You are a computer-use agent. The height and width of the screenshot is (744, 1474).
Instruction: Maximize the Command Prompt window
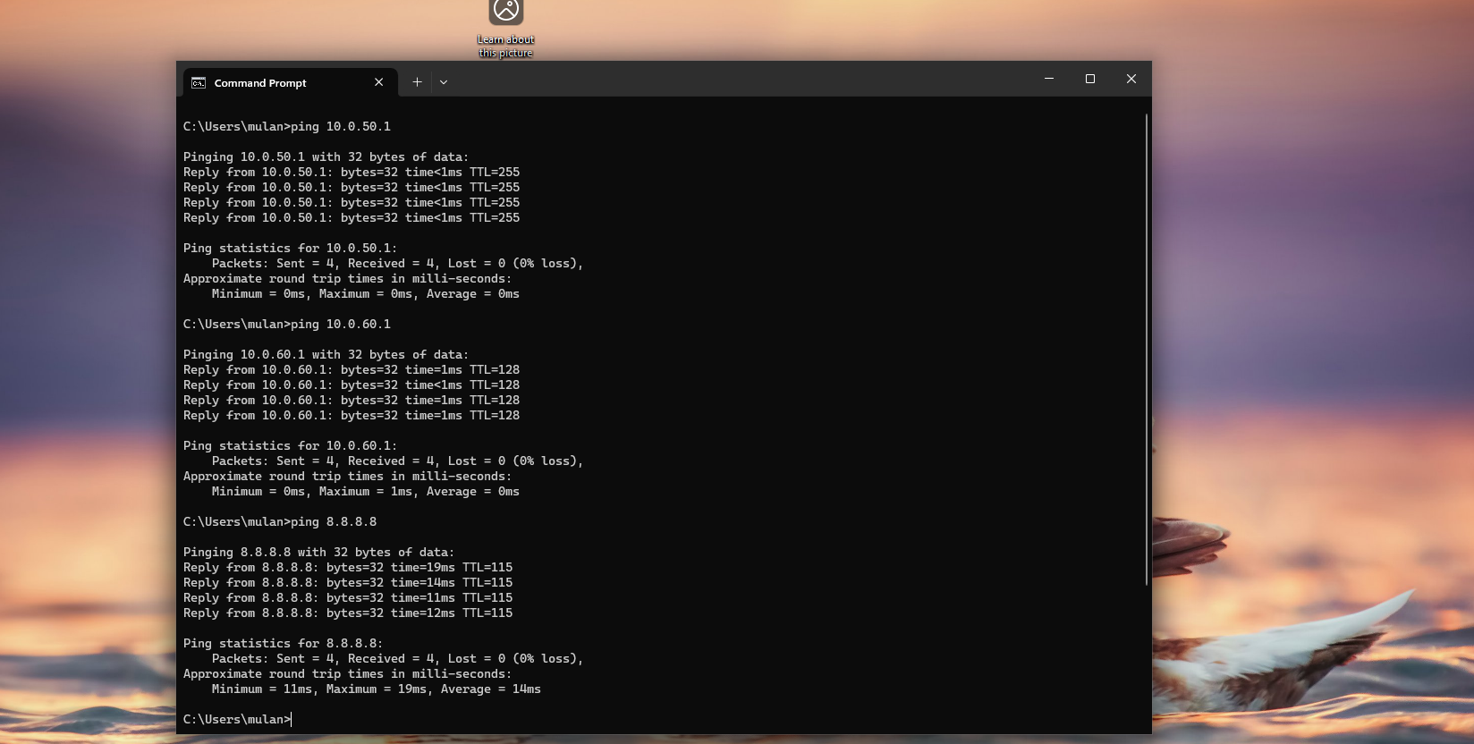tap(1090, 79)
